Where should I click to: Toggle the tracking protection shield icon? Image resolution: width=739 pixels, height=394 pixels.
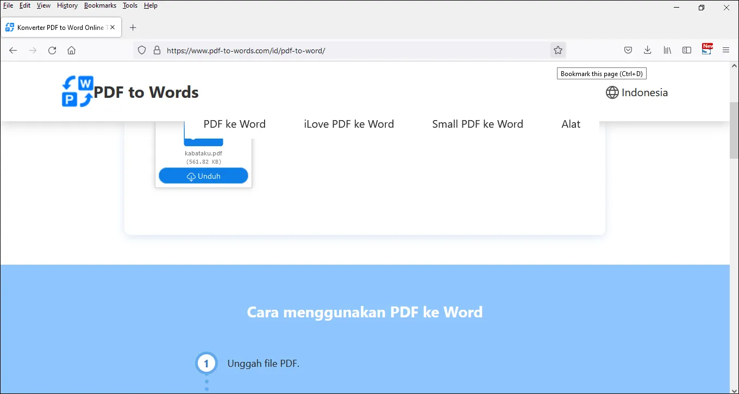point(141,50)
